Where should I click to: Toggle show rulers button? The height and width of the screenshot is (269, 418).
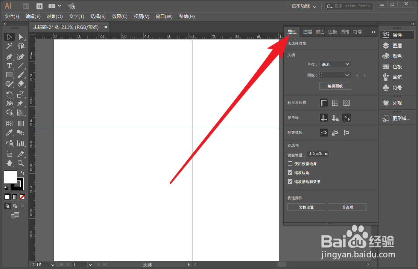pos(324,102)
